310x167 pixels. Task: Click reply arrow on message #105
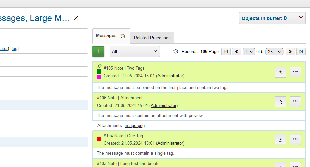pyautogui.click(x=280, y=72)
